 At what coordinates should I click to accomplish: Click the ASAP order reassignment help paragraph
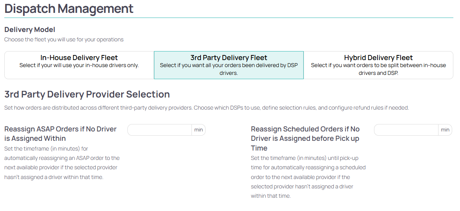pos(62,163)
